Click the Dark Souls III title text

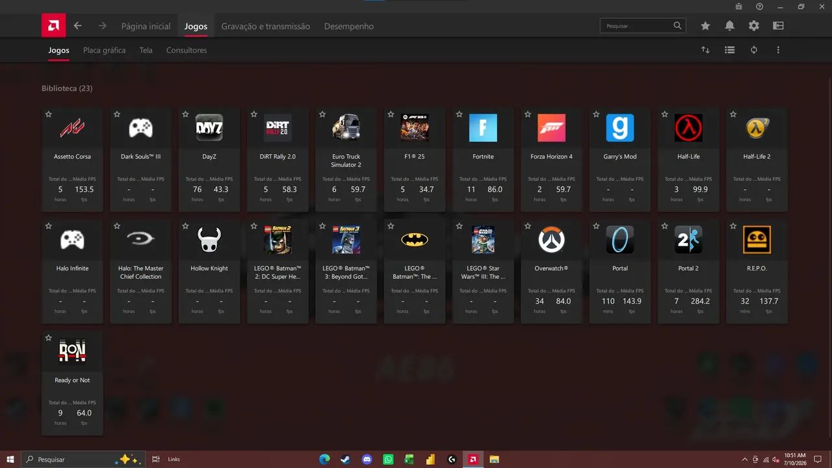(x=141, y=157)
